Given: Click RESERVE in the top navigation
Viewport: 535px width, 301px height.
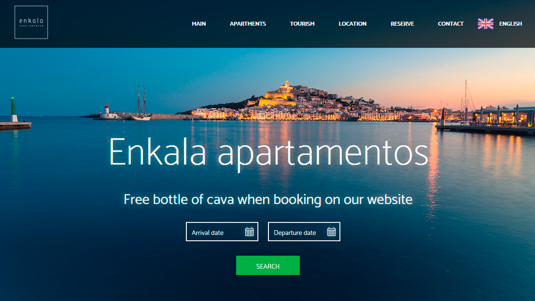Looking at the screenshot, I should [402, 23].
